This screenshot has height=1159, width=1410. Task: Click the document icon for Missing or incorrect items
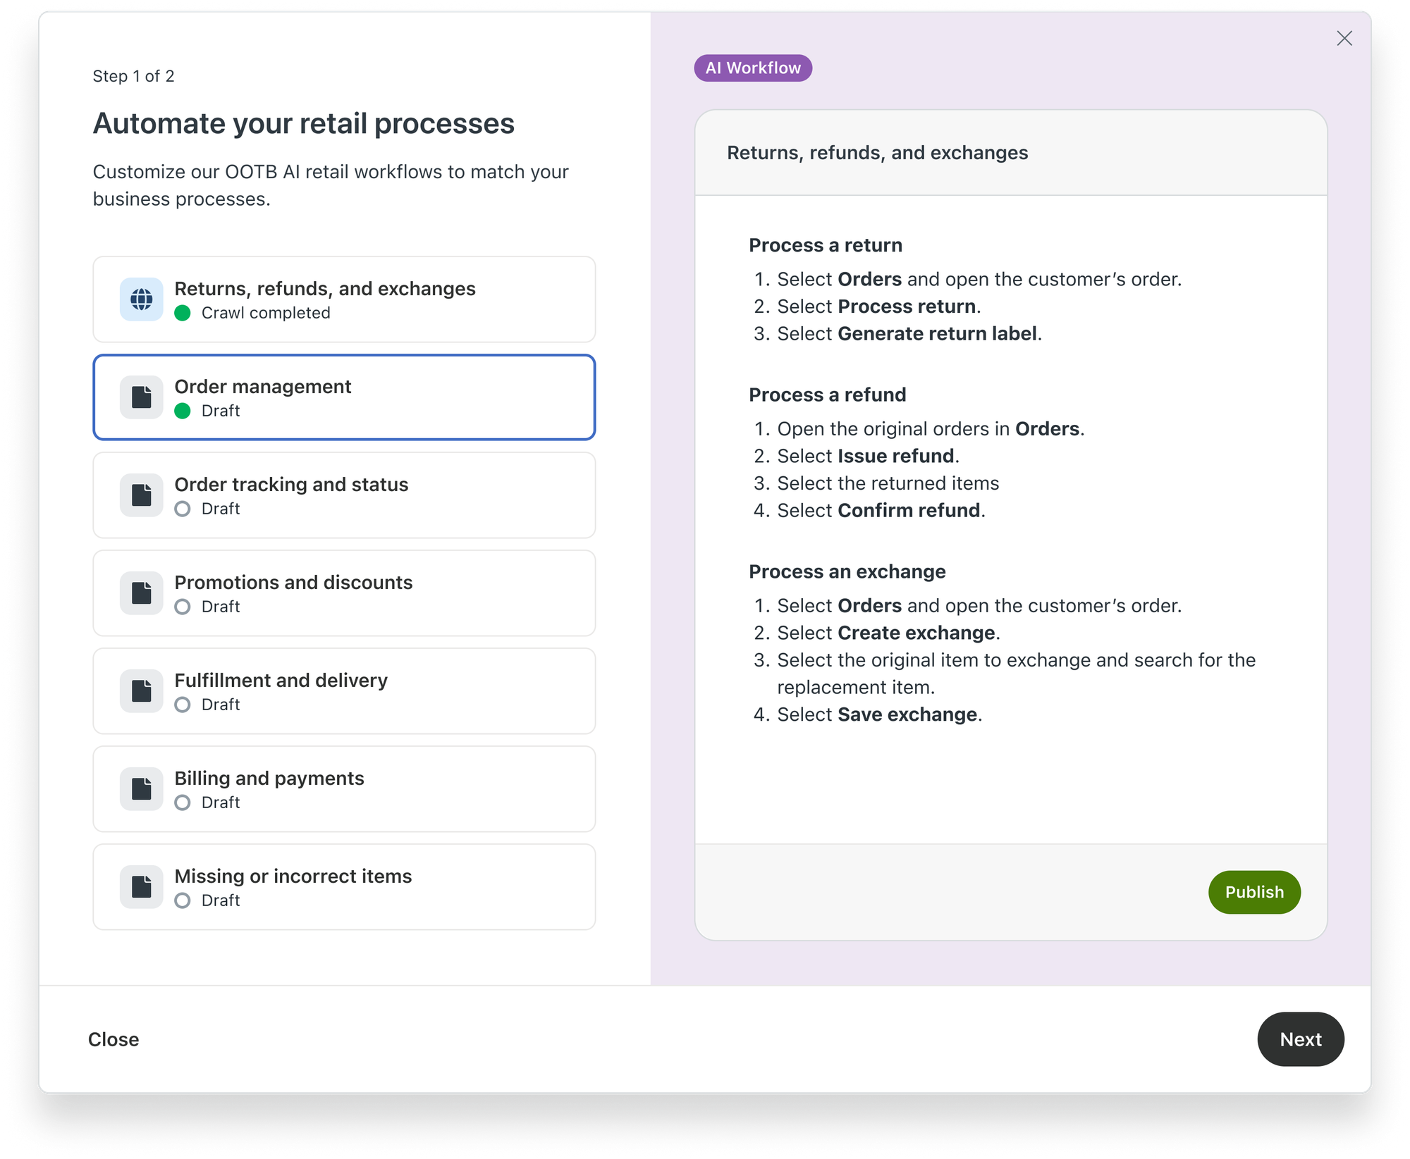click(141, 887)
